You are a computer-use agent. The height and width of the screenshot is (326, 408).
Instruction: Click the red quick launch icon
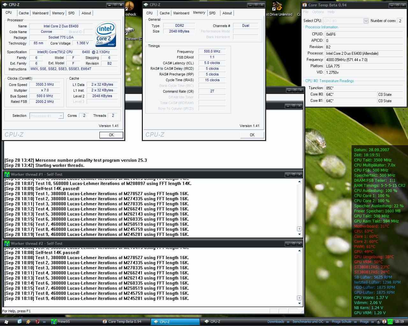[37, 322]
